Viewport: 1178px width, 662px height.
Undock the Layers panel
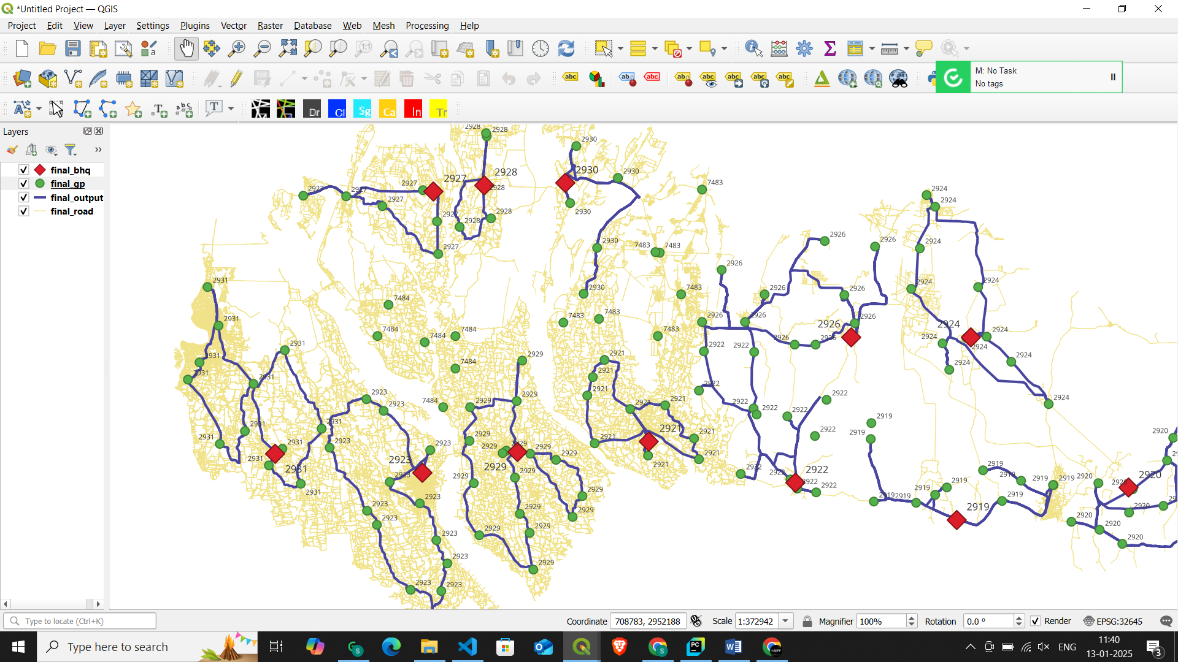click(88, 131)
